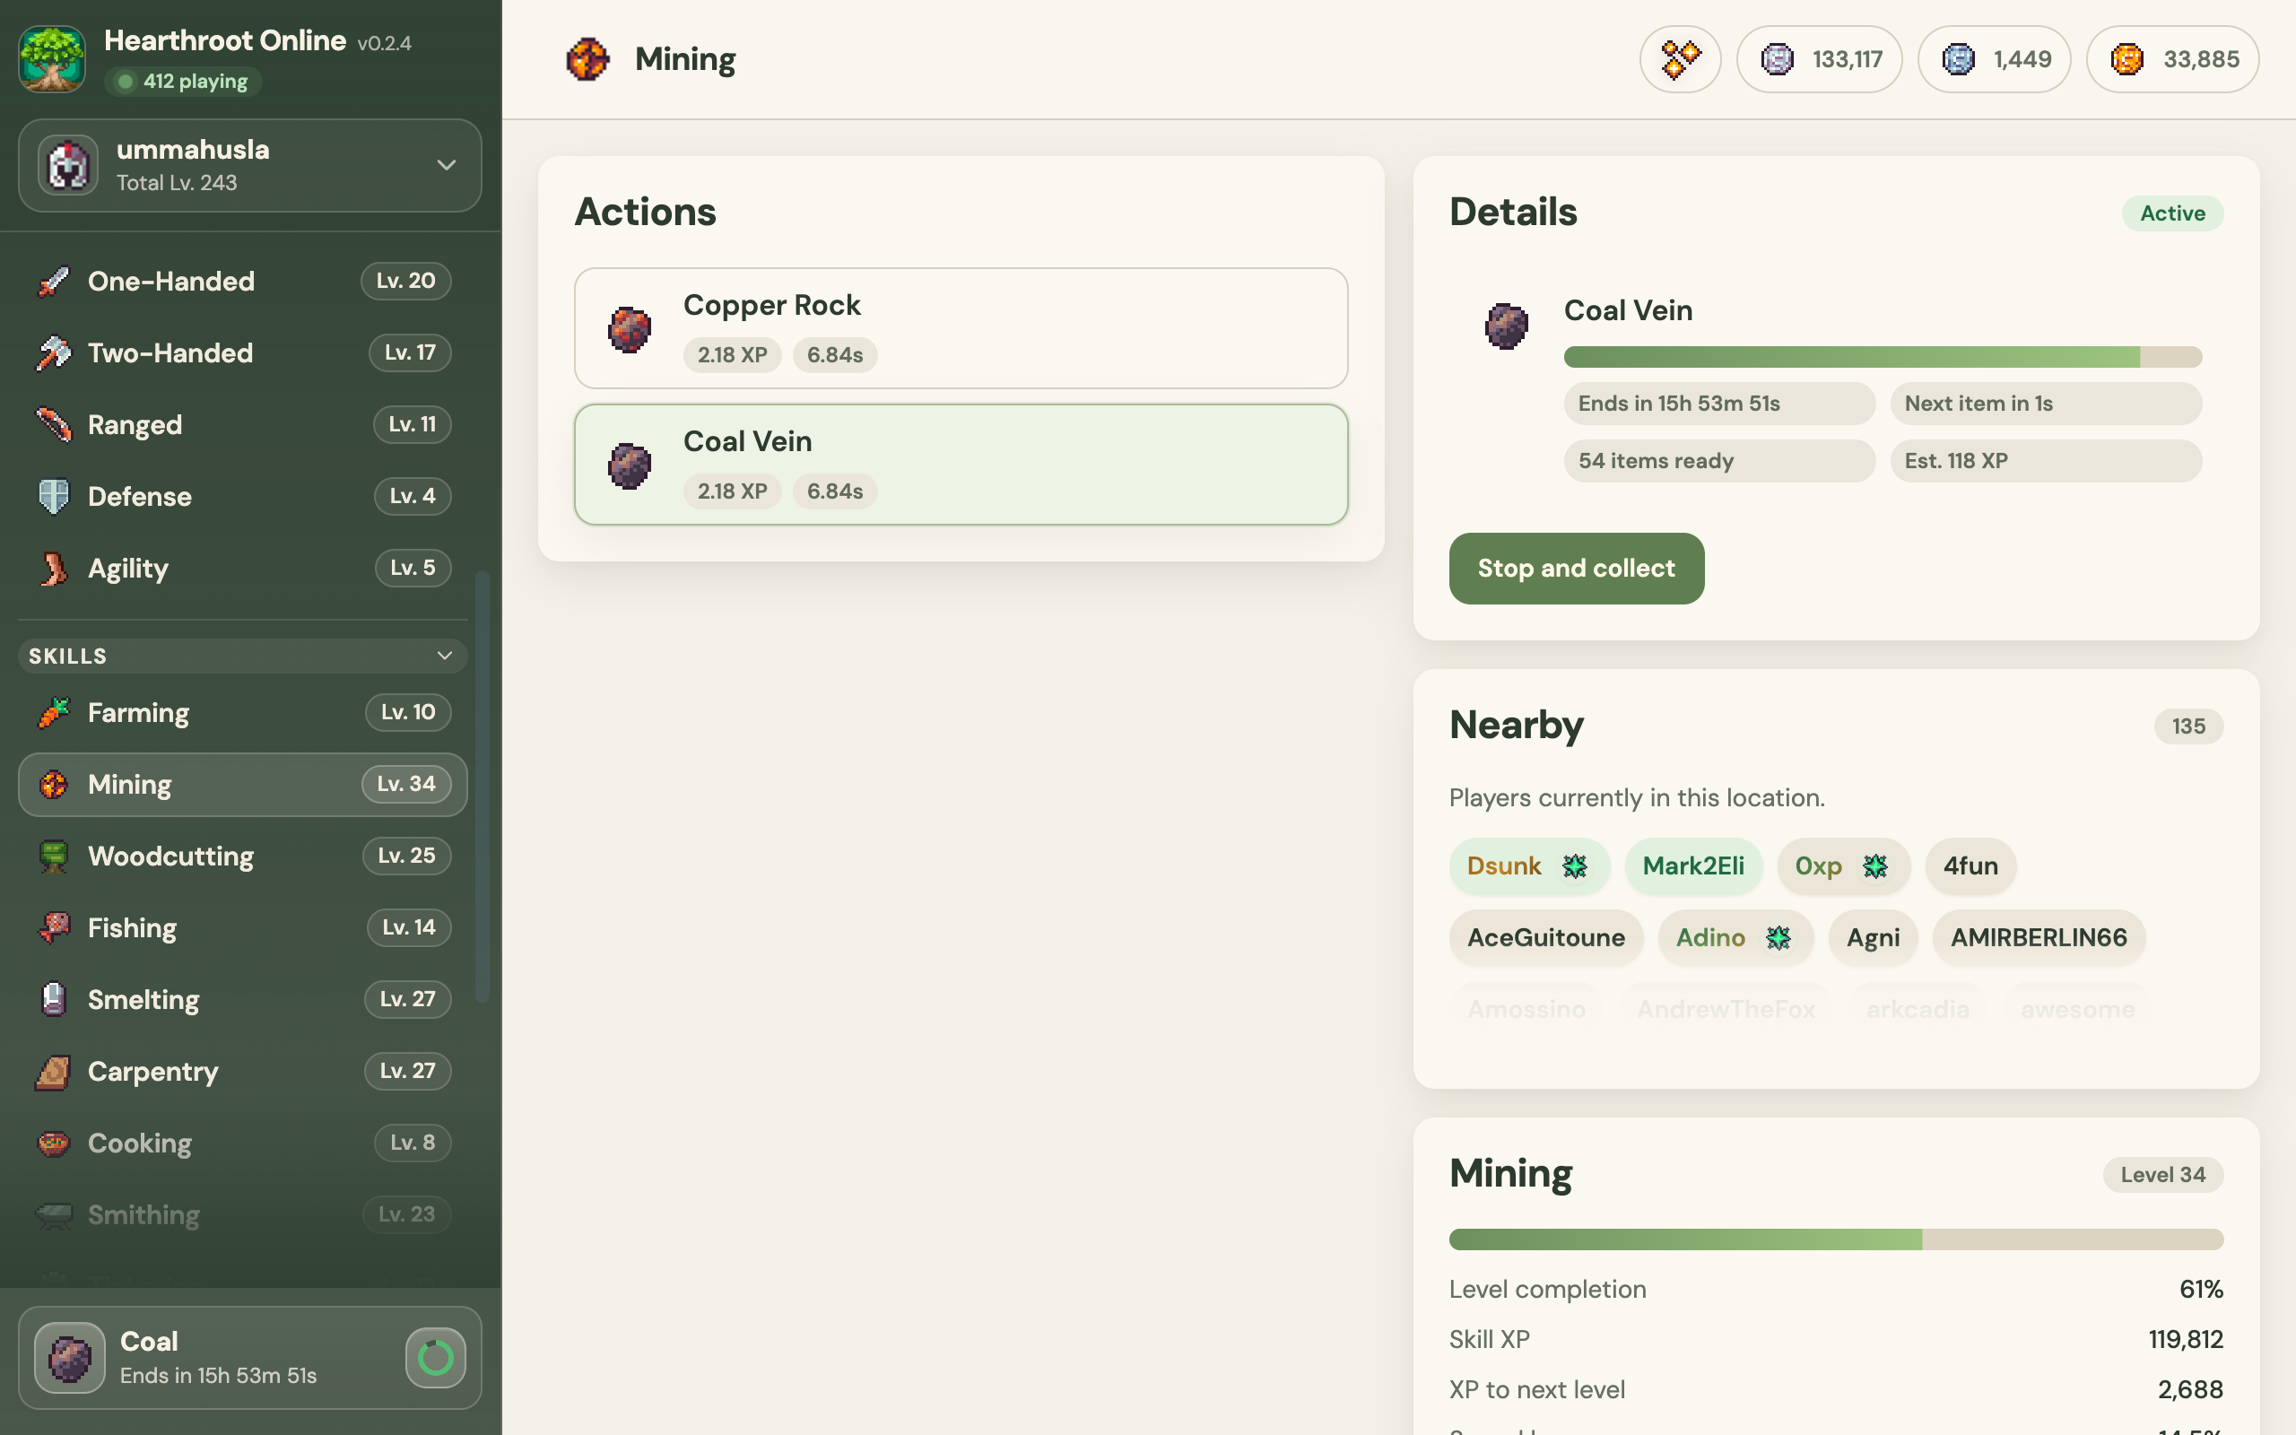The image size is (2296, 1435).
Task: Click the Hearthroot Online tree logo
Action: [x=52, y=59]
